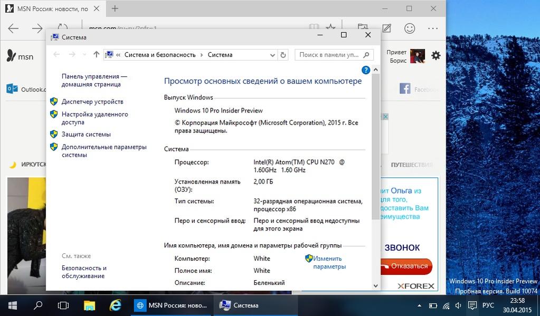Open the Windows Start button
The height and width of the screenshot is (316, 540).
click(13, 305)
